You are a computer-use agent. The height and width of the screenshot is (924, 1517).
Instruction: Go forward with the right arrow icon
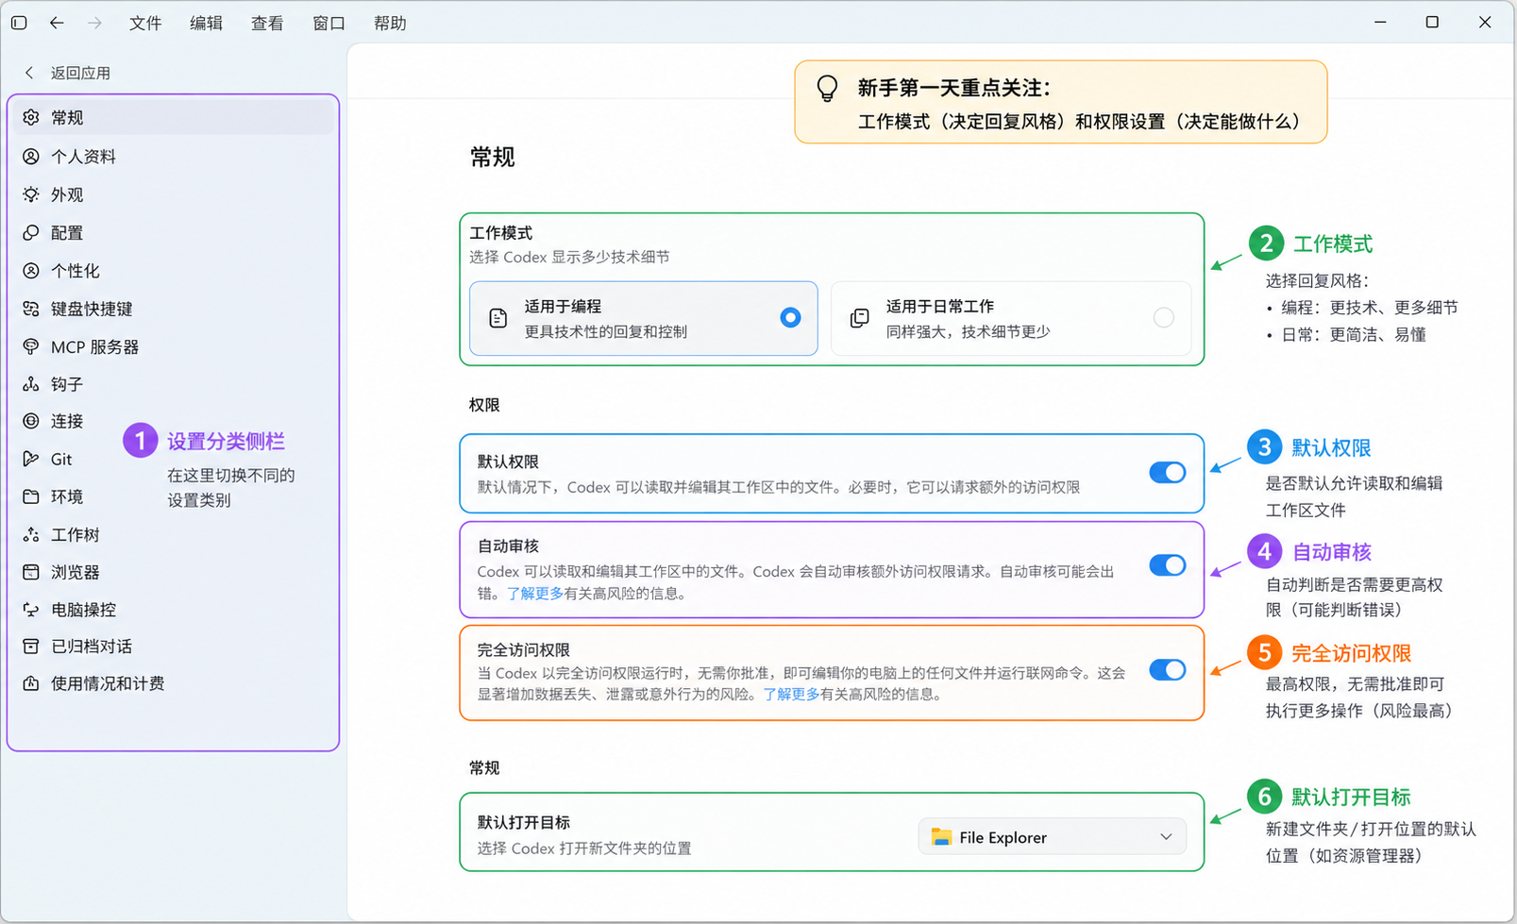94,23
